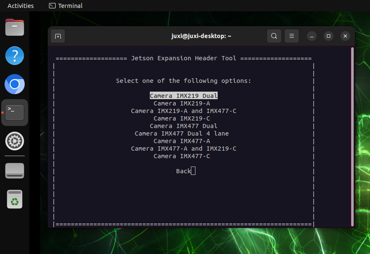
Task: Open terminal hamburger menu
Action: [292, 36]
